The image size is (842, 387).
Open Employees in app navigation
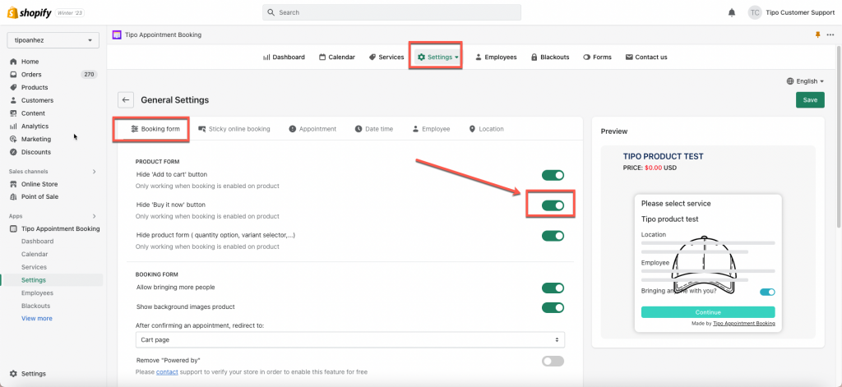[x=496, y=57]
